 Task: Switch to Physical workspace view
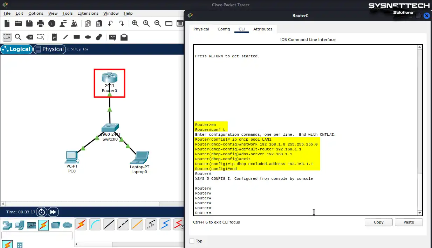pos(50,49)
